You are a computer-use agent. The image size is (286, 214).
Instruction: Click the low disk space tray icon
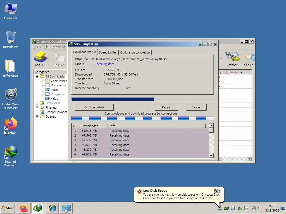click(x=220, y=208)
